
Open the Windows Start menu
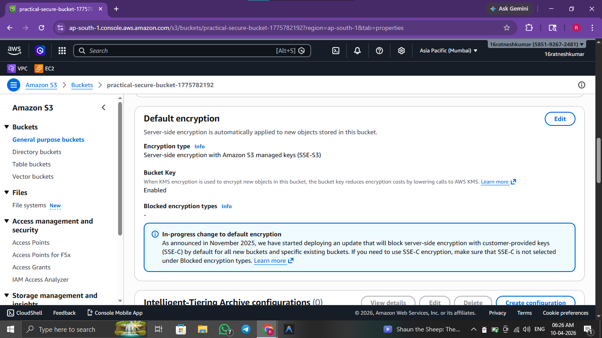point(10,329)
